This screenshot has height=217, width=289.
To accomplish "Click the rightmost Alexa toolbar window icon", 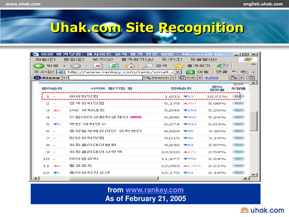I will pos(251,78).
